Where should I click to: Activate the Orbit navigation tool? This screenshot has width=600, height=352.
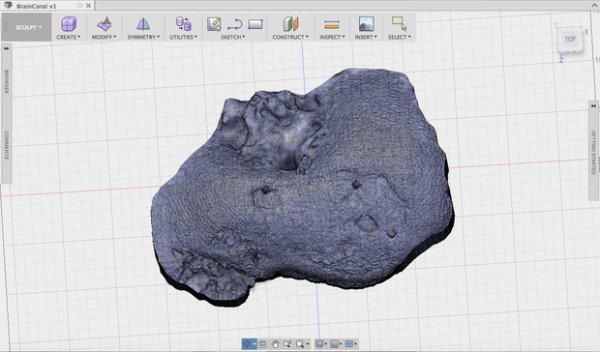pos(247,344)
